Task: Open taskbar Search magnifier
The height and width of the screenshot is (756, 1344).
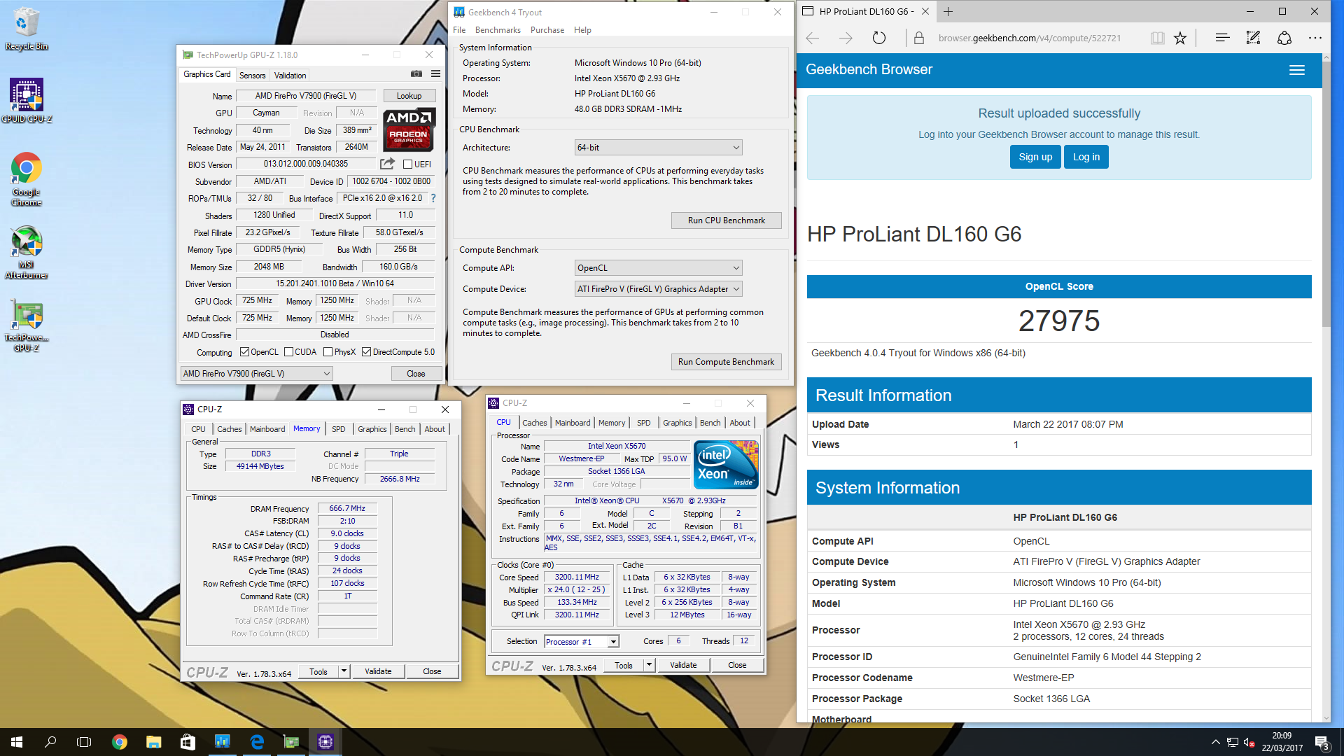Action: pyautogui.click(x=50, y=742)
